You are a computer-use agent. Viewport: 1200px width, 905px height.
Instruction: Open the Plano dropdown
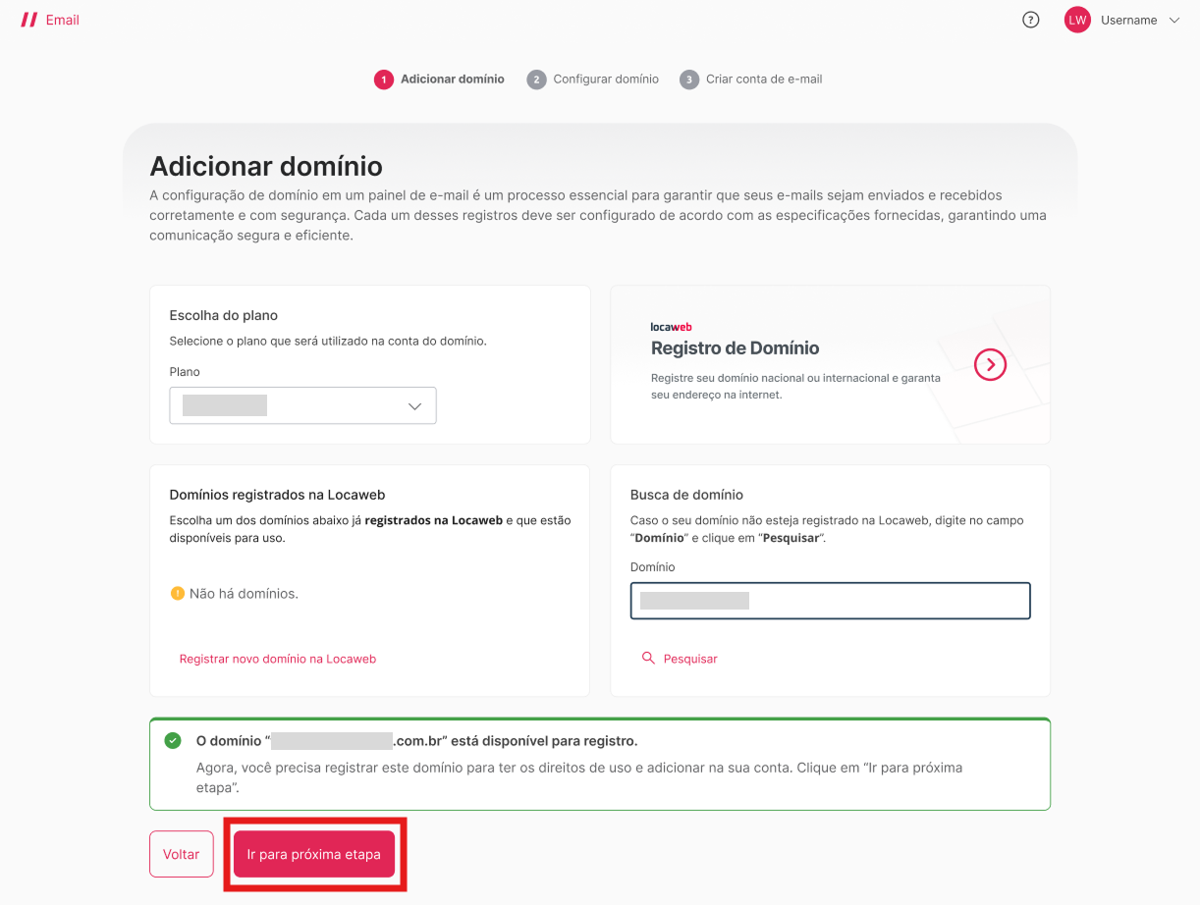(x=302, y=405)
